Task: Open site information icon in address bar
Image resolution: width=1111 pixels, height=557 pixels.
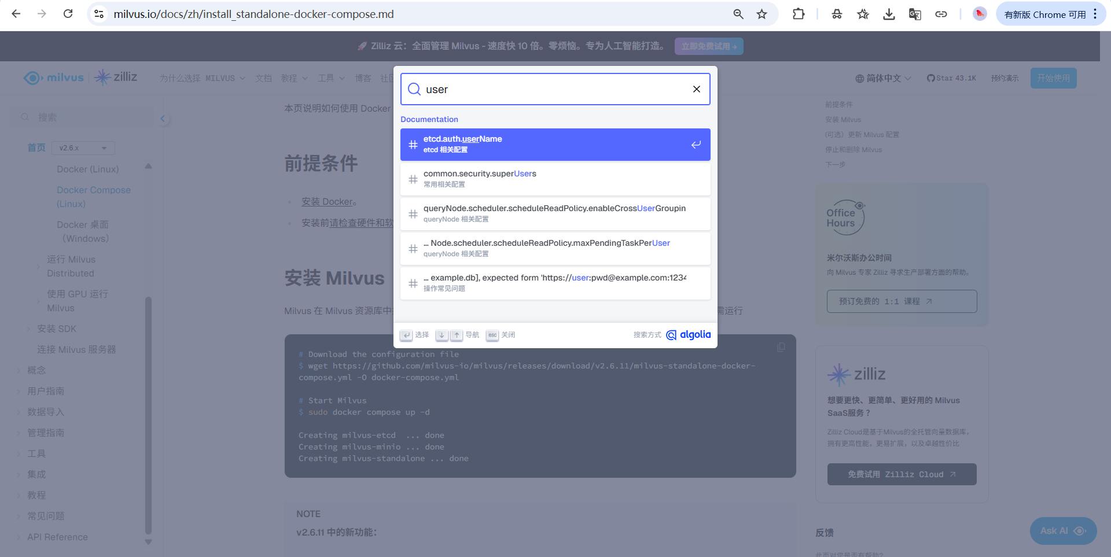Action: [99, 14]
